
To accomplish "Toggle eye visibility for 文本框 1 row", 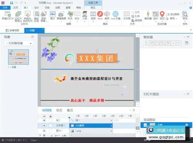I will point(44,125).
